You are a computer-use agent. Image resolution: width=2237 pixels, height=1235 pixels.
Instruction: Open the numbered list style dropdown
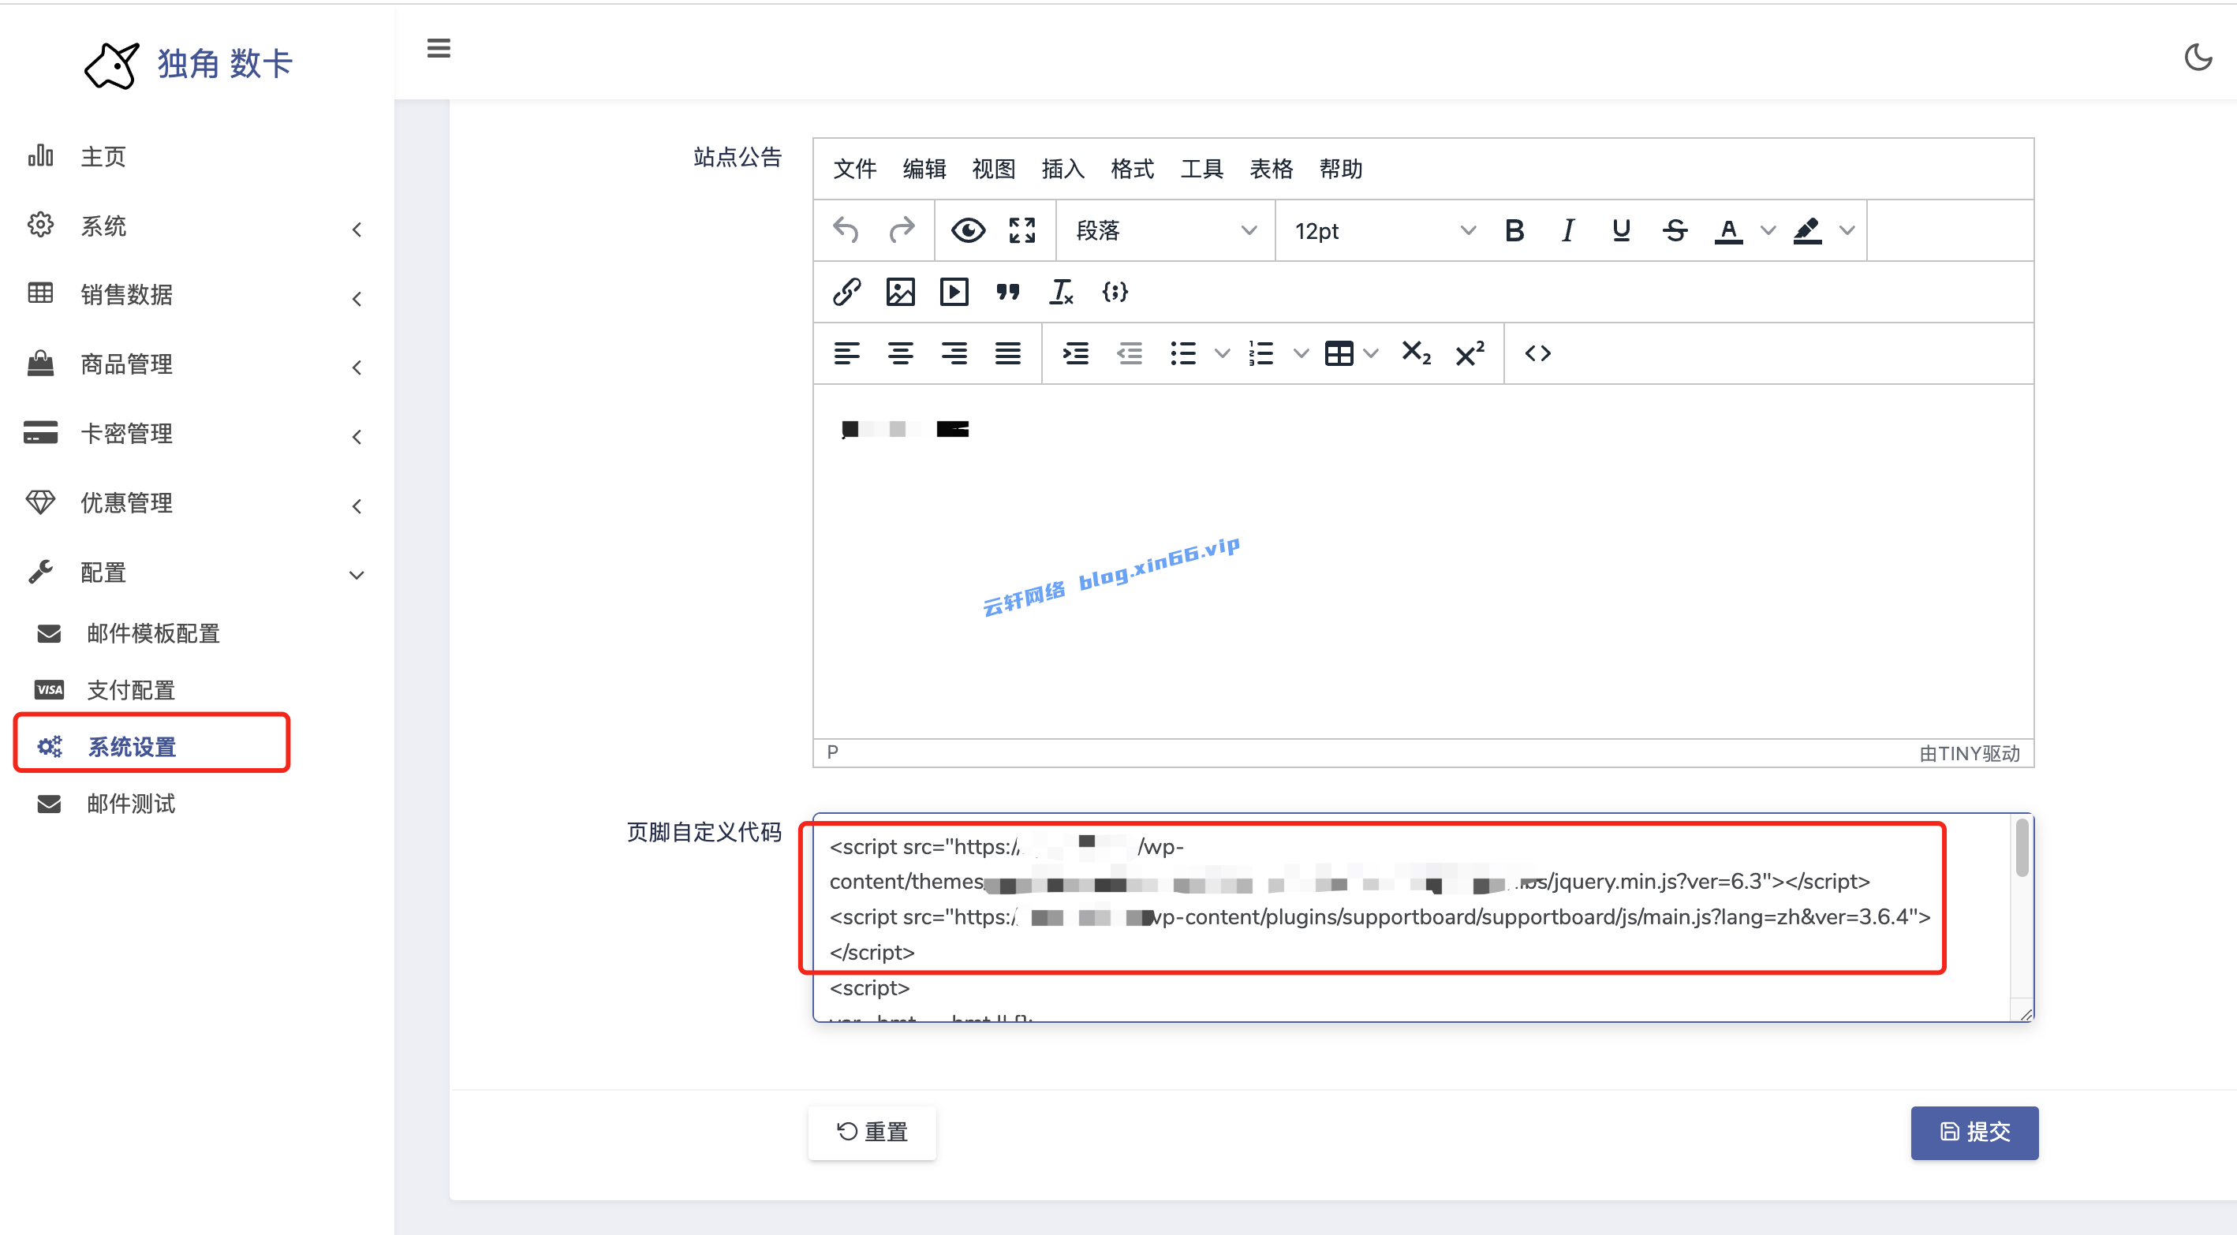[1301, 353]
